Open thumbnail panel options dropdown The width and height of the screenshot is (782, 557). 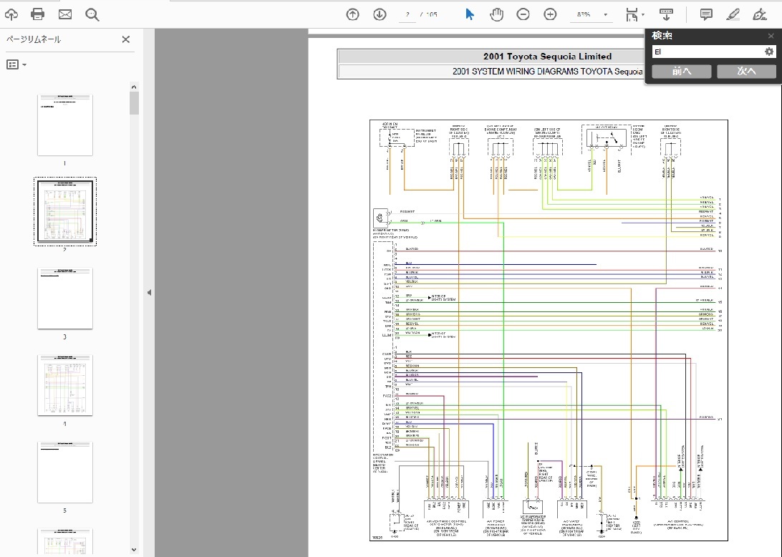[16, 64]
